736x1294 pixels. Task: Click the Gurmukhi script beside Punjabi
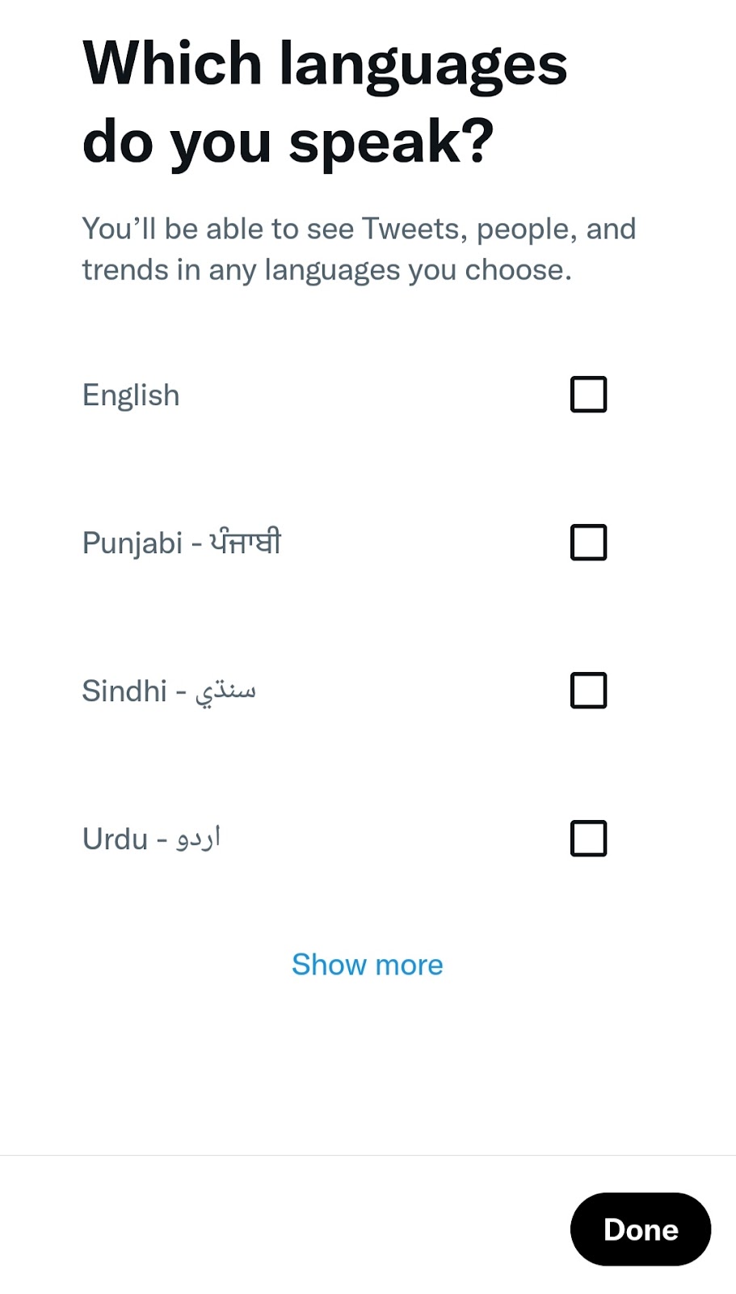pyautogui.click(x=246, y=542)
